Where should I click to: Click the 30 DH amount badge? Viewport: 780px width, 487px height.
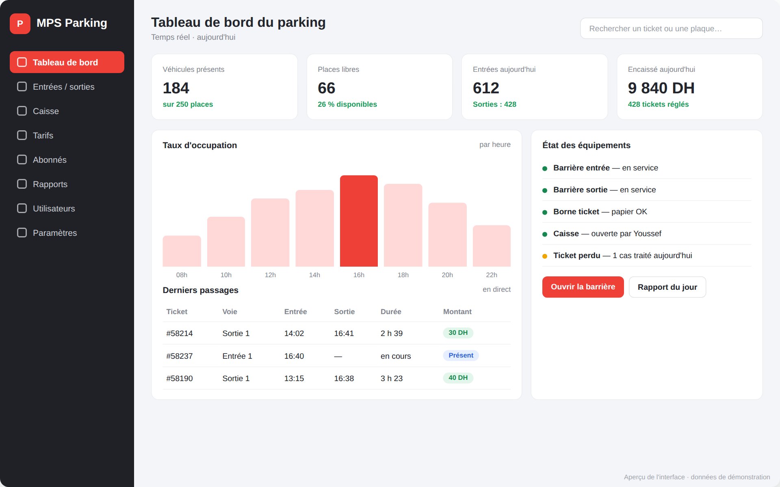click(458, 333)
